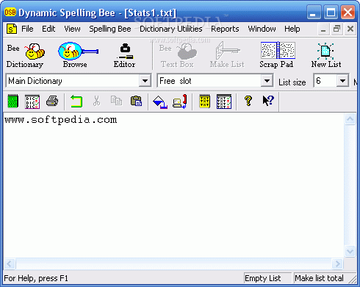Click the blue fill bucket icon

(x=160, y=102)
